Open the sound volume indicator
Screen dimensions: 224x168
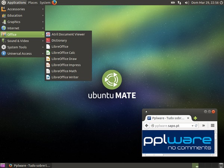(x=187, y=3)
